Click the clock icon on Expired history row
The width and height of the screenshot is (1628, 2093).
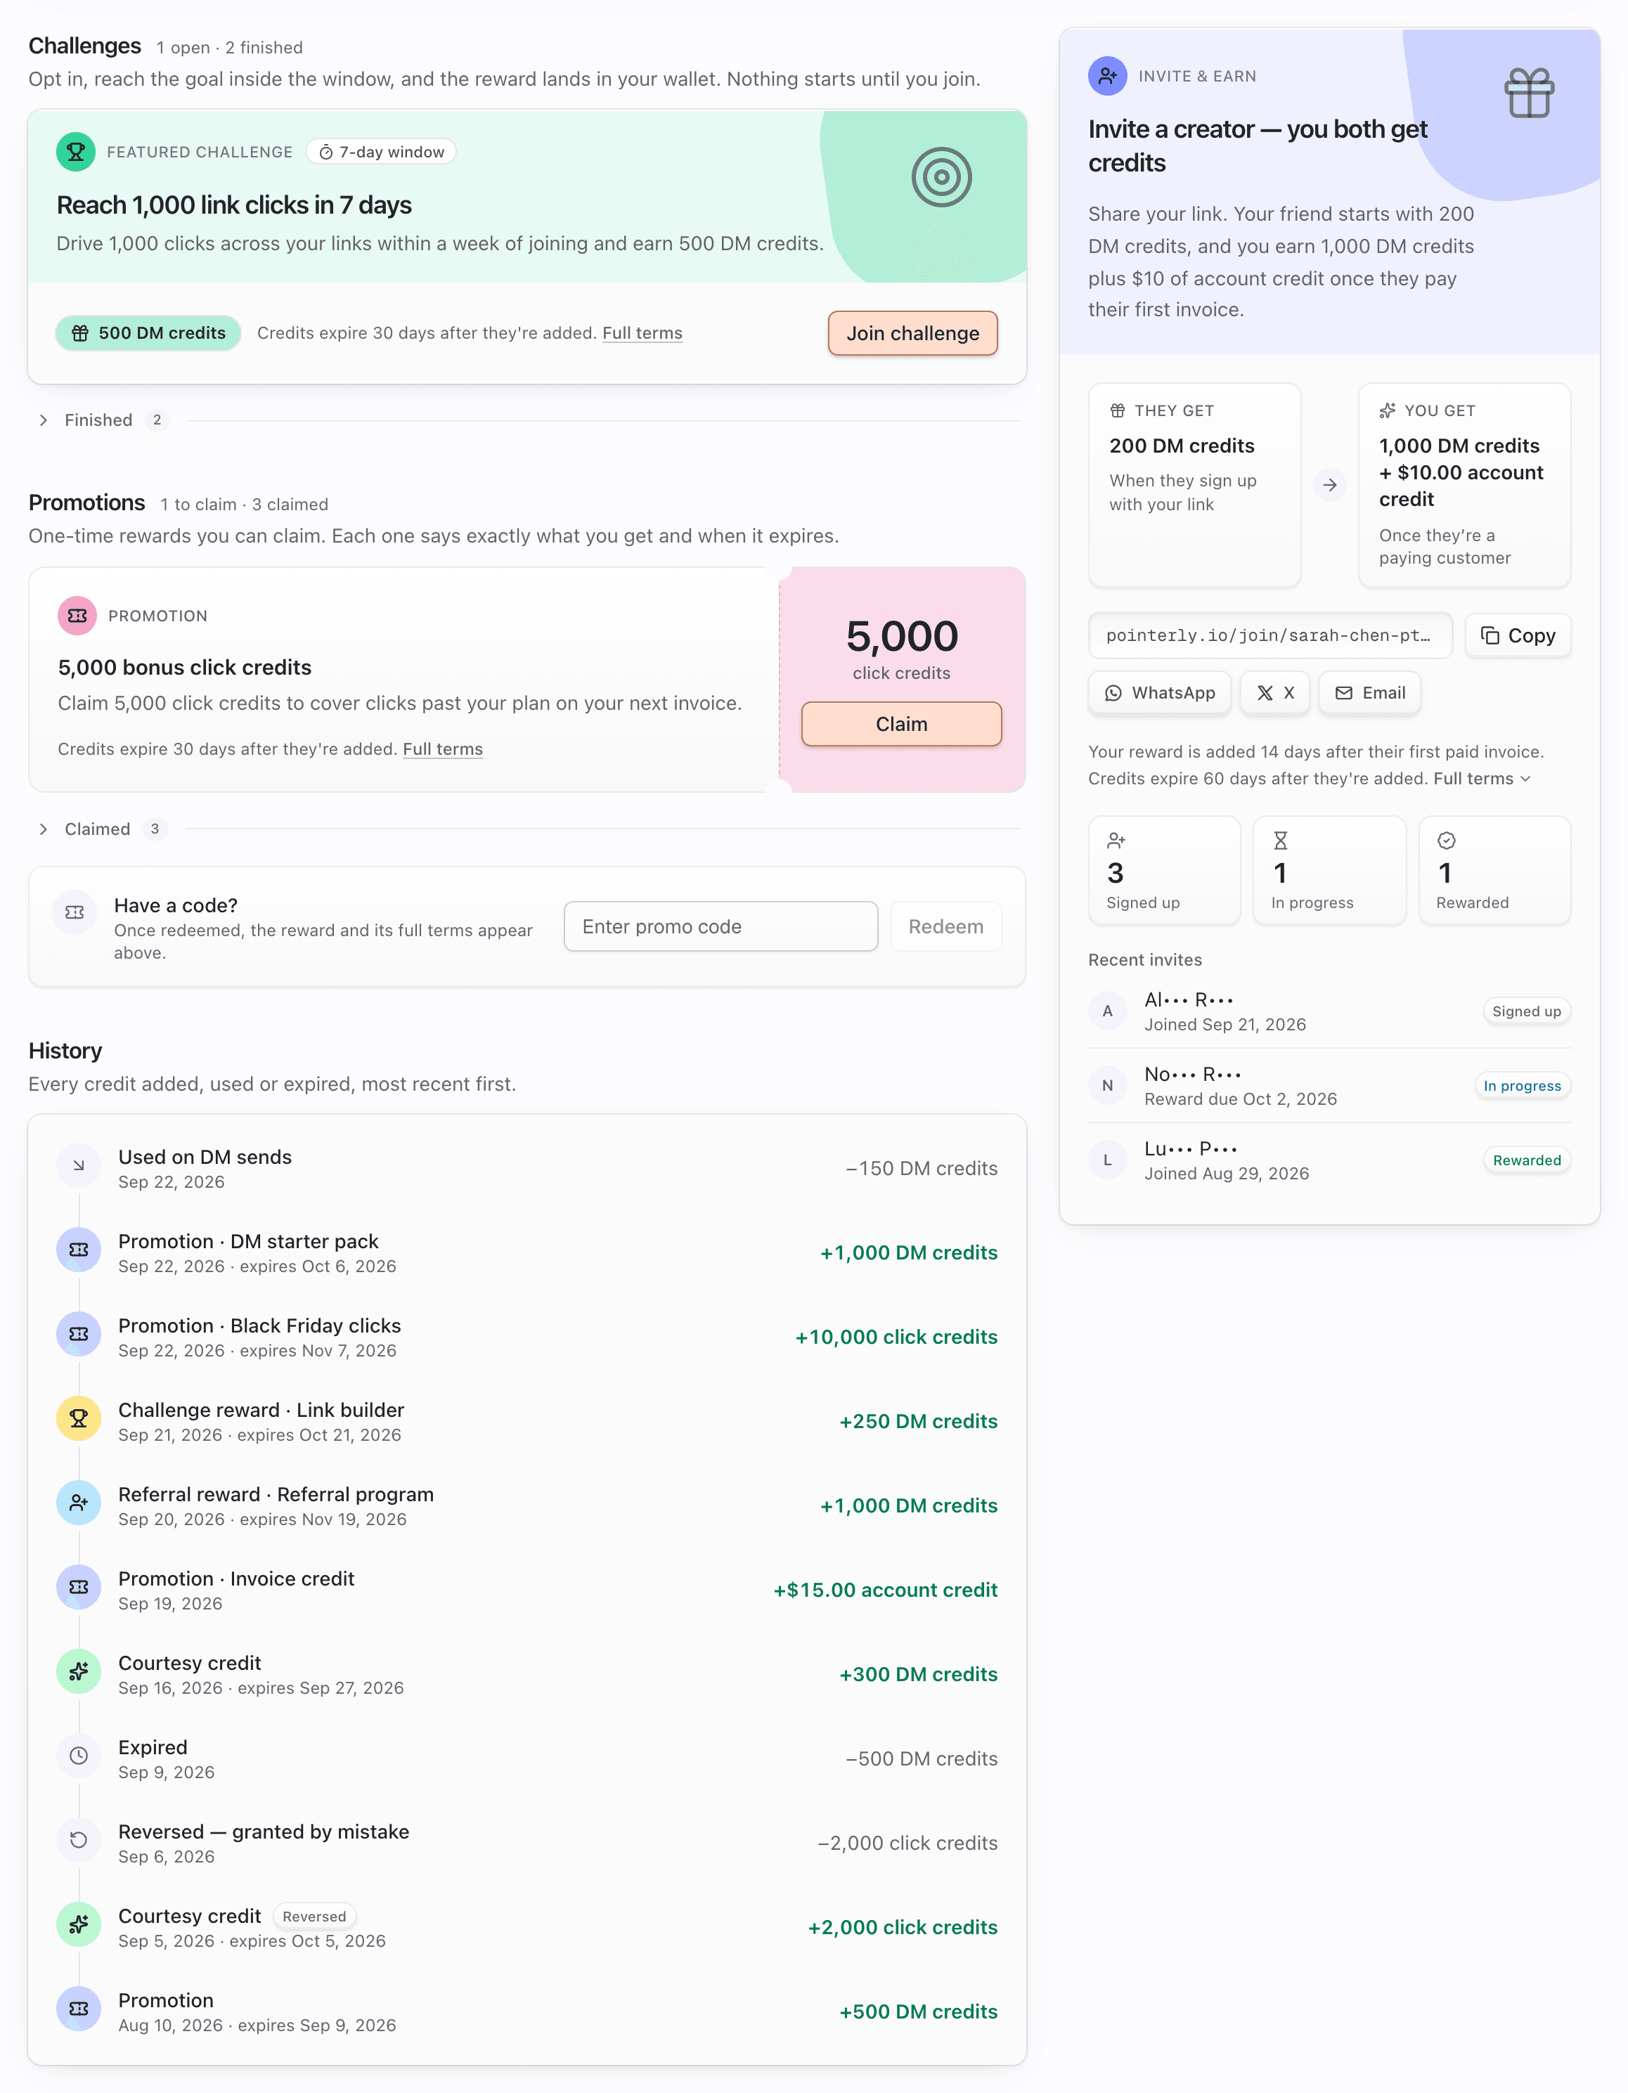79,1756
